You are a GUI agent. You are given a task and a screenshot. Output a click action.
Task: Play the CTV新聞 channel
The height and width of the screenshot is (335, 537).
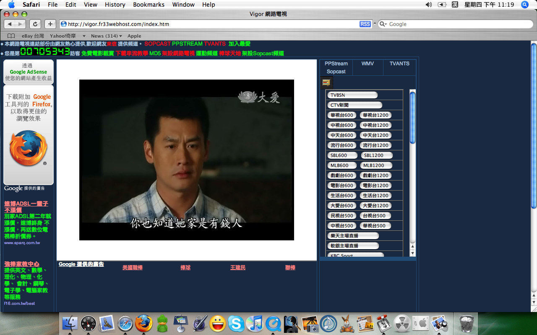click(x=355, y=105)
